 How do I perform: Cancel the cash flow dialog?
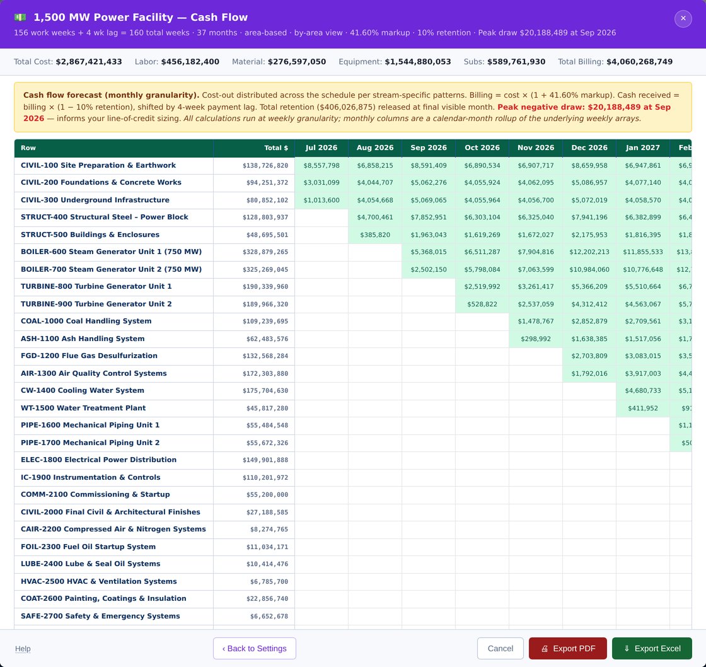point(500,648)
